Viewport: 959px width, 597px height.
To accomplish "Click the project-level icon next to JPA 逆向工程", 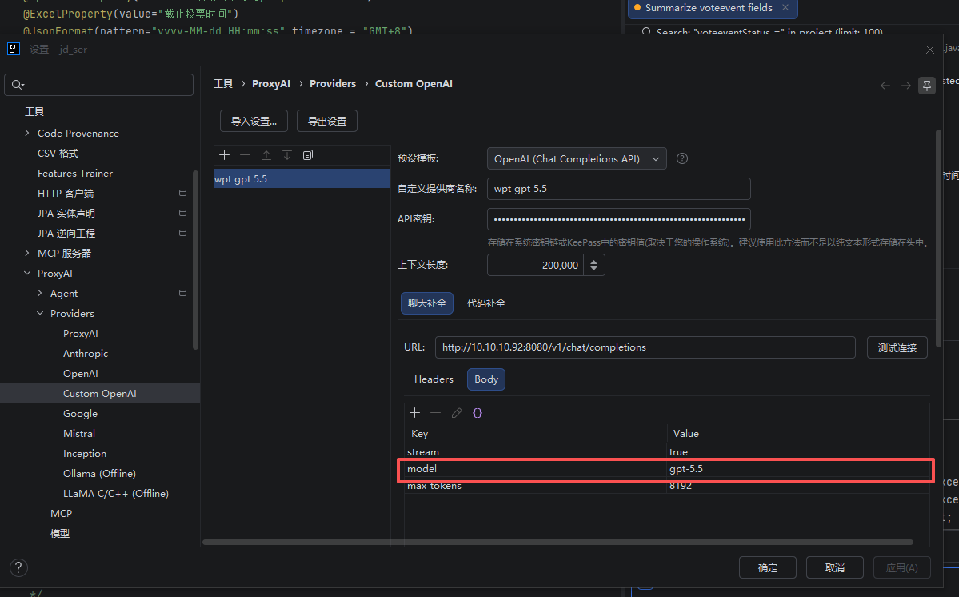I will point(182,233).
